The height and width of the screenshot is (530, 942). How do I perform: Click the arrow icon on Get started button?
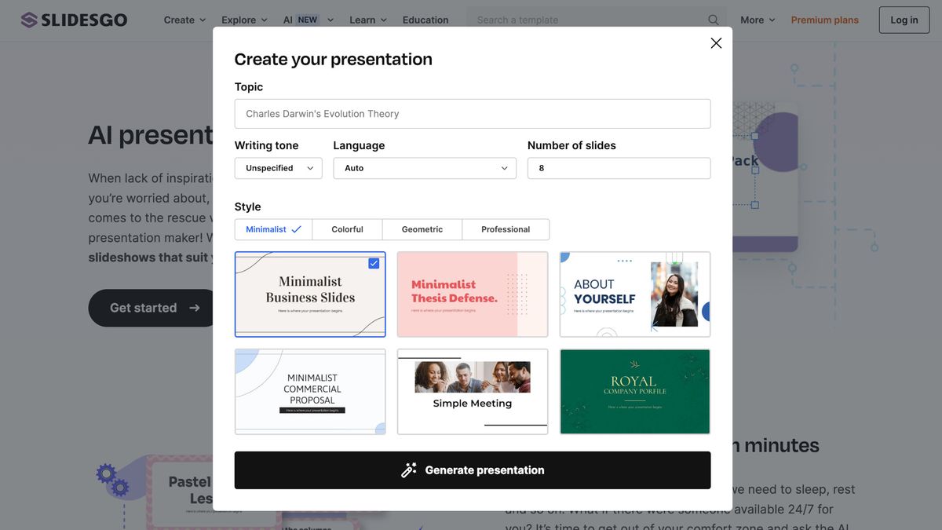(194, 308)
